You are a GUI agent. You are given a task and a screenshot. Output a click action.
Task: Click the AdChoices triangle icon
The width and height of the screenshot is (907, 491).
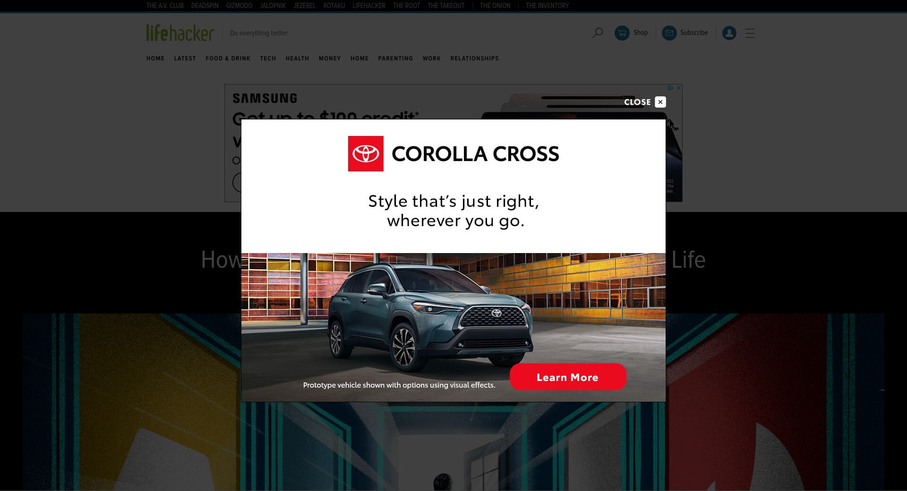tap(670, 88)
